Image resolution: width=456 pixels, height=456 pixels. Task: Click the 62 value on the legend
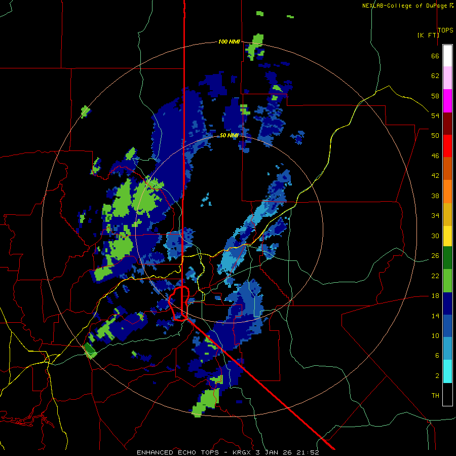pyautogui.click(x=435, y=76)
